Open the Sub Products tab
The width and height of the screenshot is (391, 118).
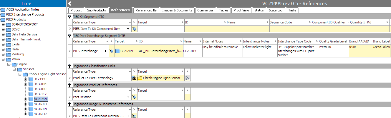(x=96, y=10)
